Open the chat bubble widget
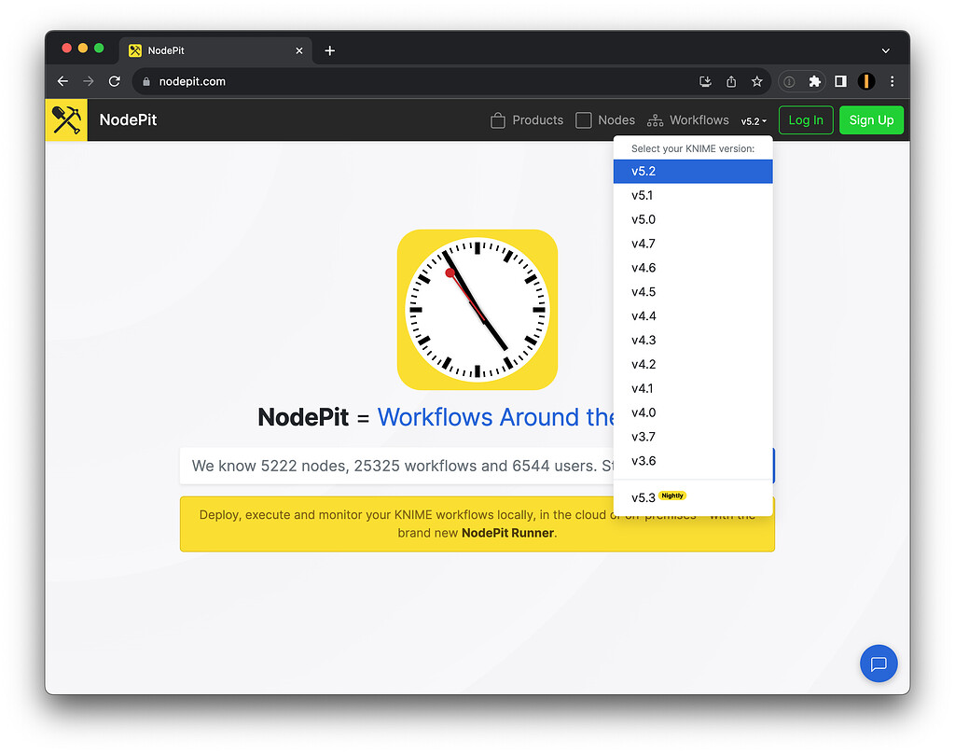This screenshot has width=955, height=754. [878, 663]
